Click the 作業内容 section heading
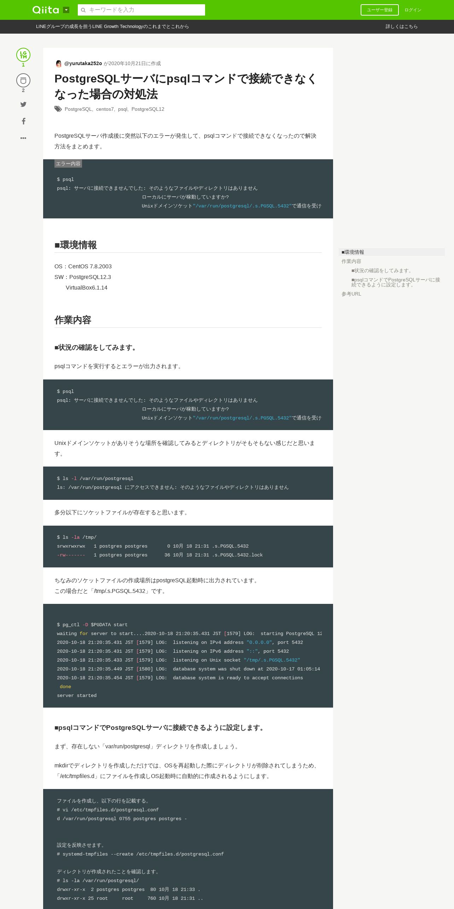The height and width of the screenshot is (909, 454). point(73,320)
